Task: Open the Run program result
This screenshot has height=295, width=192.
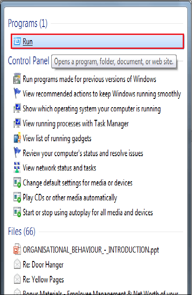Action: [97, 41]
